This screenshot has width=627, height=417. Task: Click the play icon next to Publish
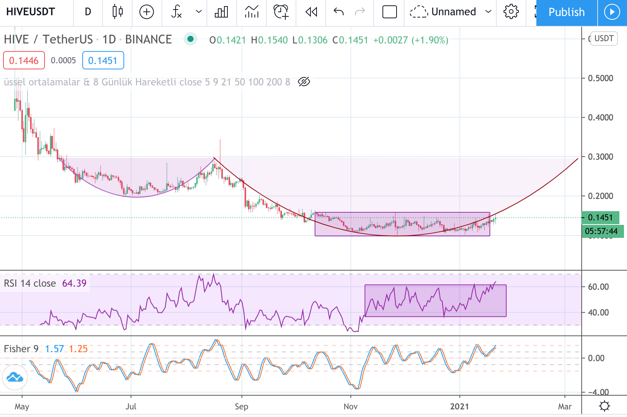point(612,13)
